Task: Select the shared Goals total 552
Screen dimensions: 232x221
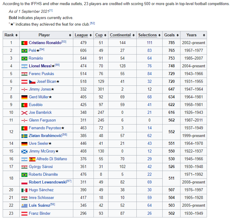Action: coord(172,132)
